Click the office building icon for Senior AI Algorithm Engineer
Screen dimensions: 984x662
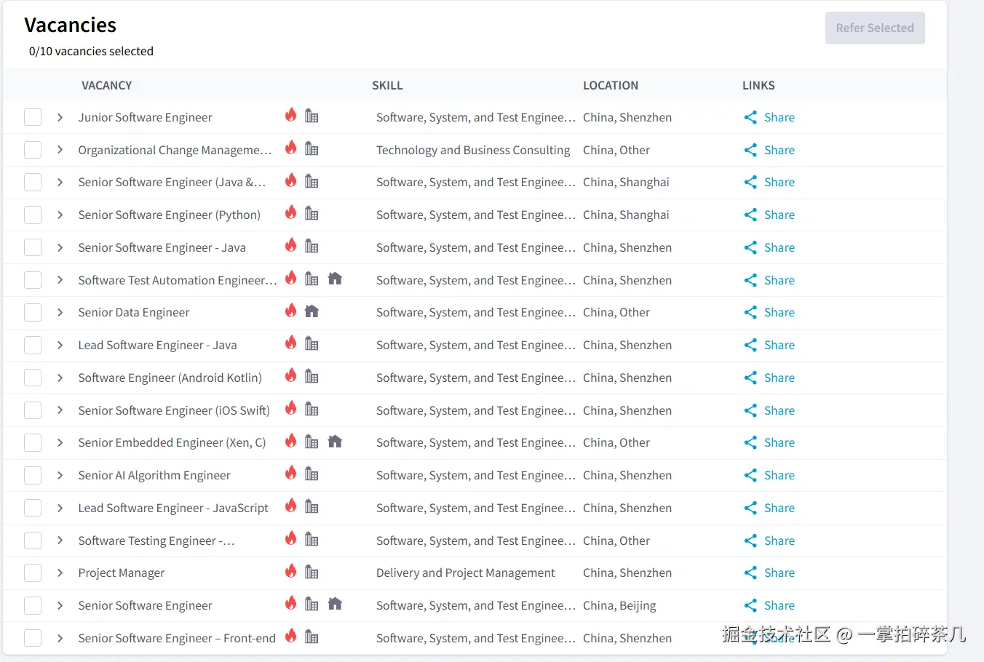click(312, 474)
